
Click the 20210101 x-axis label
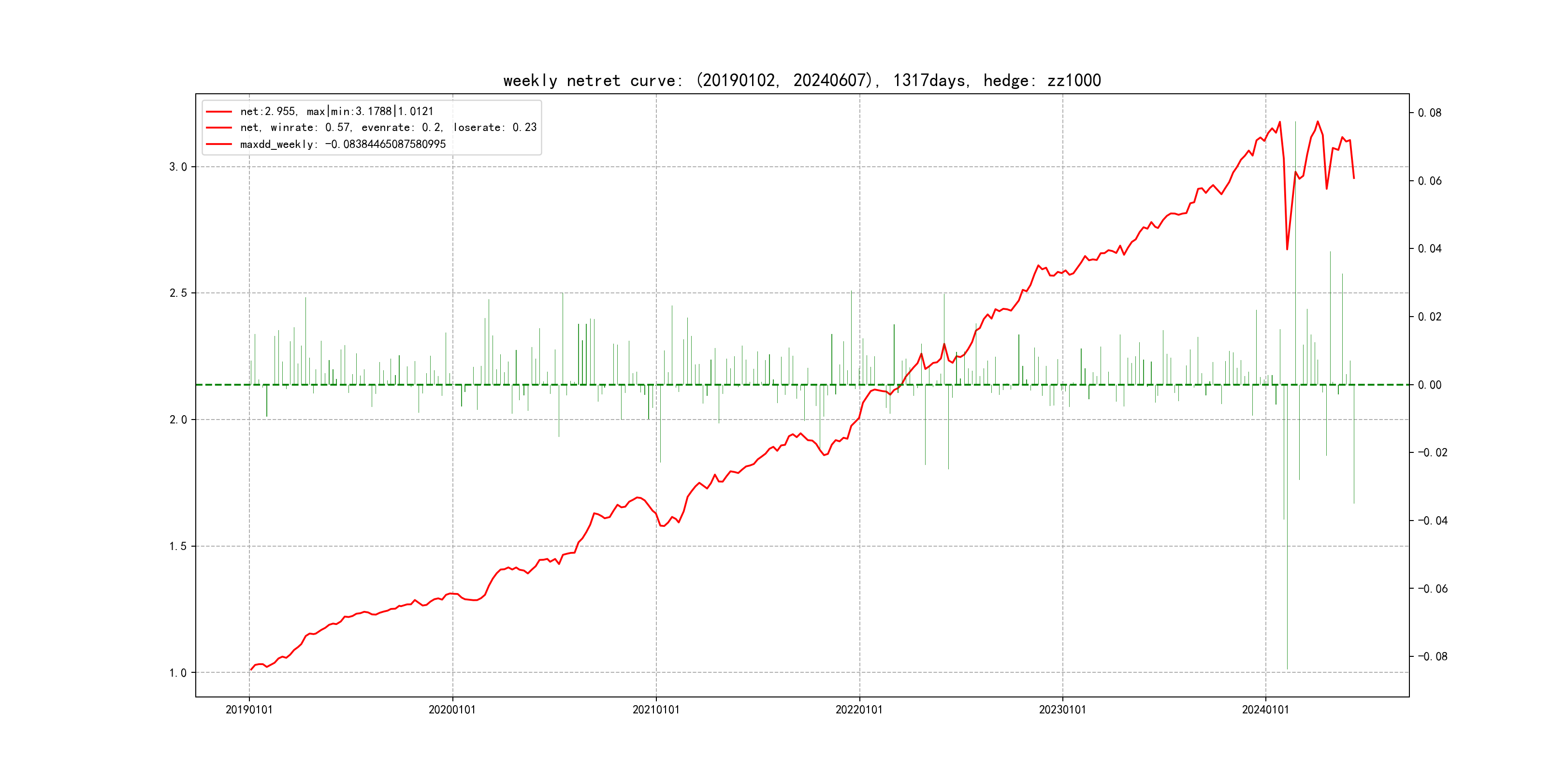[x=656, y=710]
